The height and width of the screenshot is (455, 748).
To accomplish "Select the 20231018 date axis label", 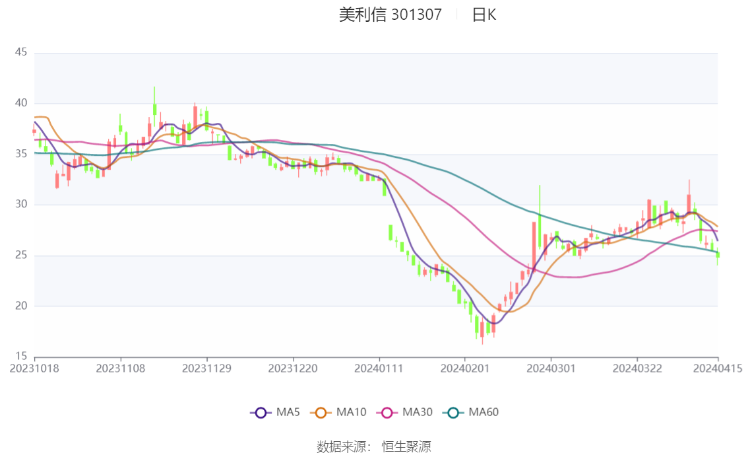I will click(34, 368).
